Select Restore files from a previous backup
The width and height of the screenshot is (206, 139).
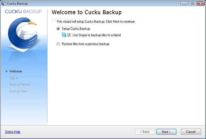(58, 44)
